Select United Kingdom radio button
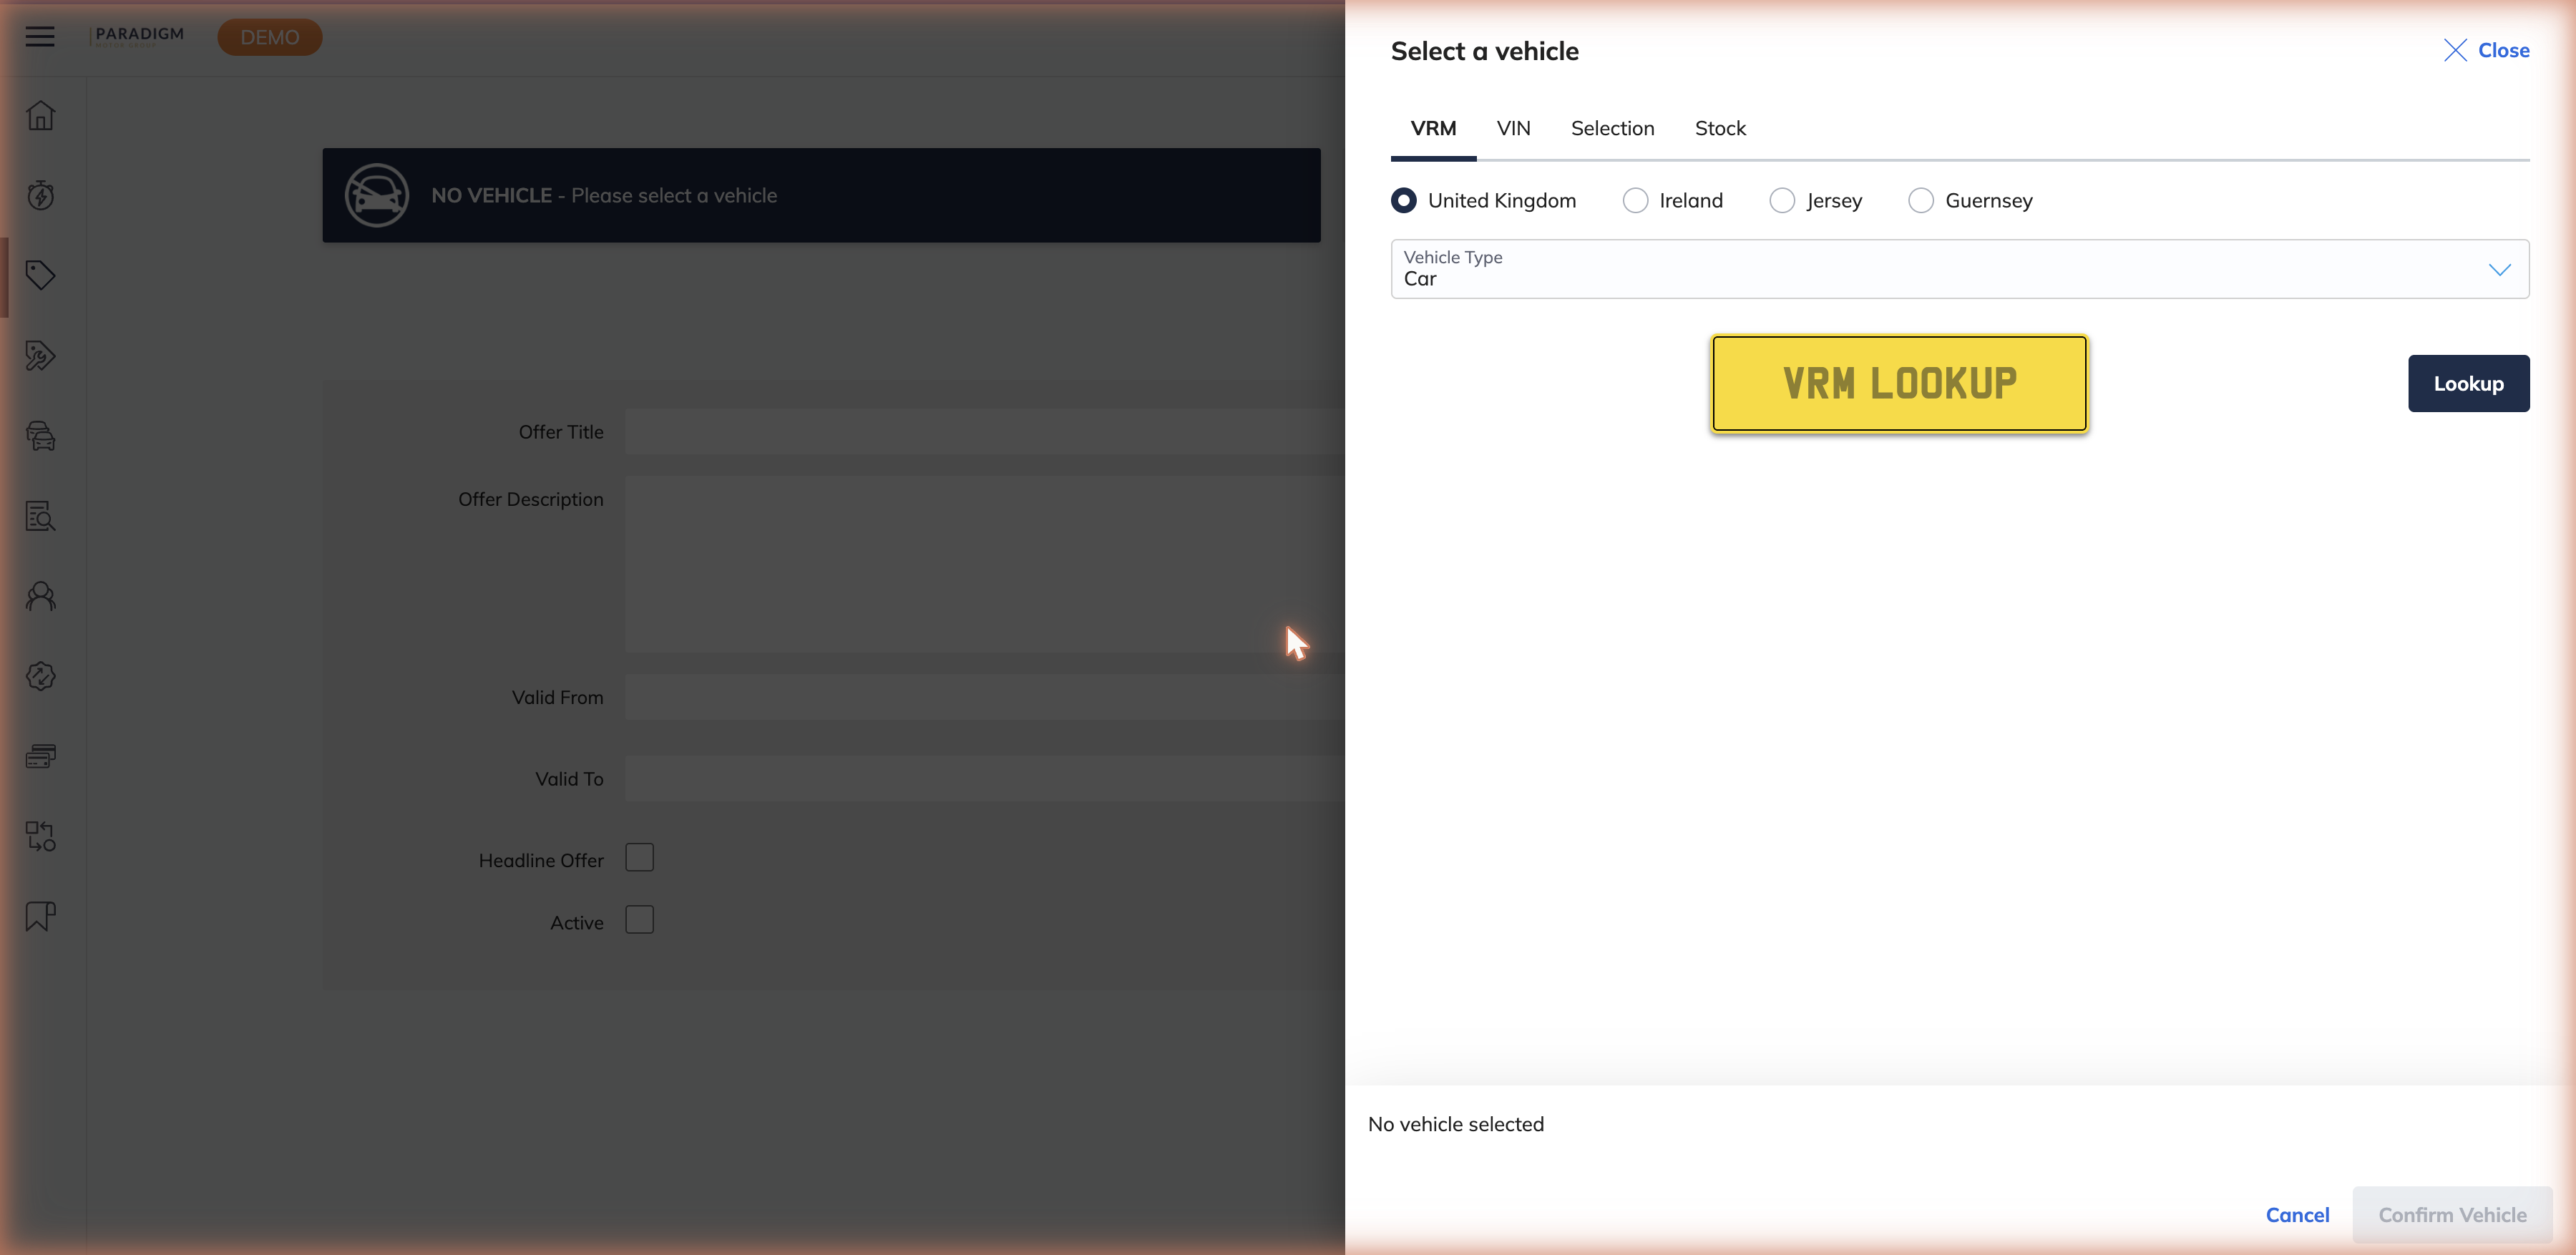The height and width of the screenshot is (1255, 2576). coord(1404,201)
